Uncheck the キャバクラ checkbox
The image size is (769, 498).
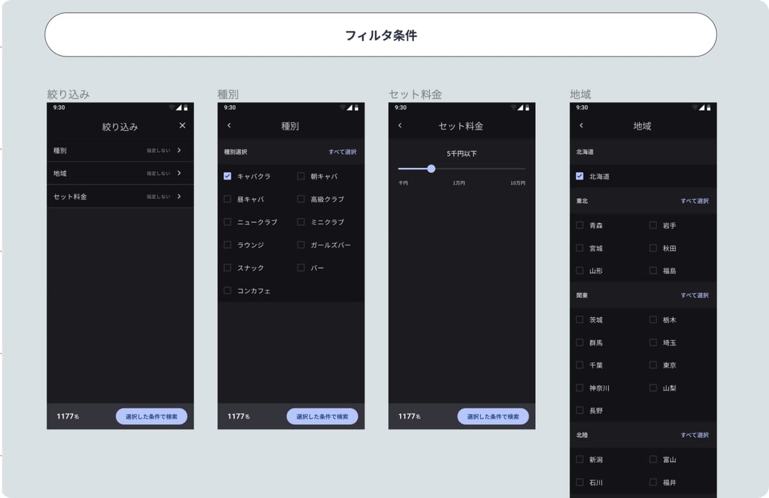pyautogui.click(x=227, y=176)
